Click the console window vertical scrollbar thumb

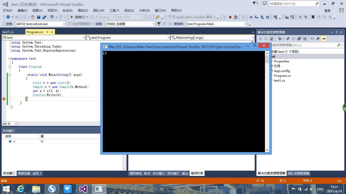(267, 59)
